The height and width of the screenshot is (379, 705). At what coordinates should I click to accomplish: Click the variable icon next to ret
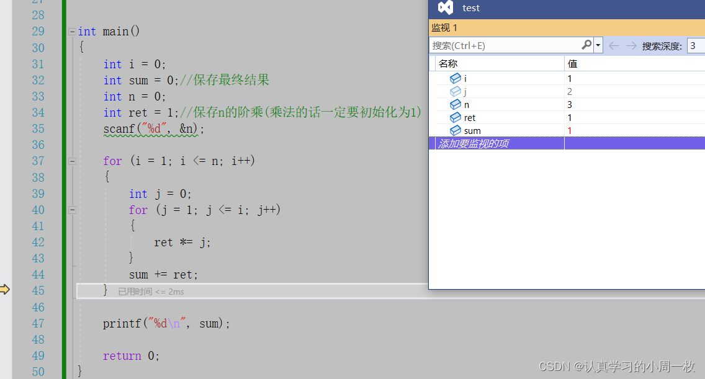[456, 117]
